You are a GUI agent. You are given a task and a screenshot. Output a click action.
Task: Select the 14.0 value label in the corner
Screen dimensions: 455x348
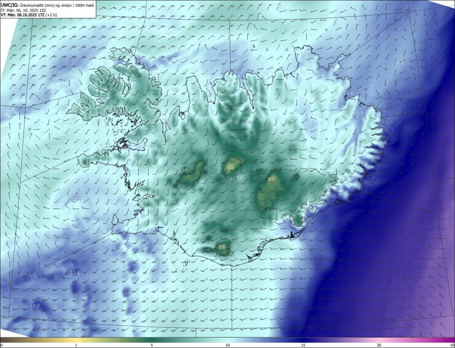(x=35, y=306)
